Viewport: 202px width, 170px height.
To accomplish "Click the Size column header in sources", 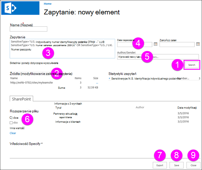I will (96, 78).
